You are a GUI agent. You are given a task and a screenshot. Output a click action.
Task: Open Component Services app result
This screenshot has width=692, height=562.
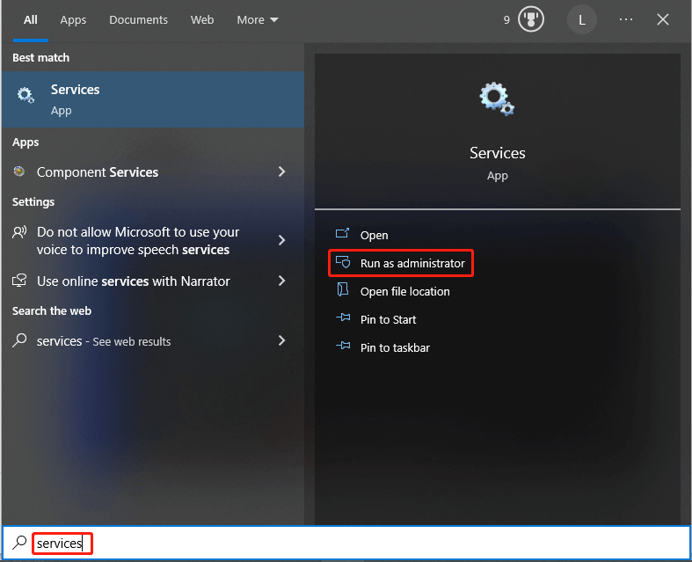[153, 172]
